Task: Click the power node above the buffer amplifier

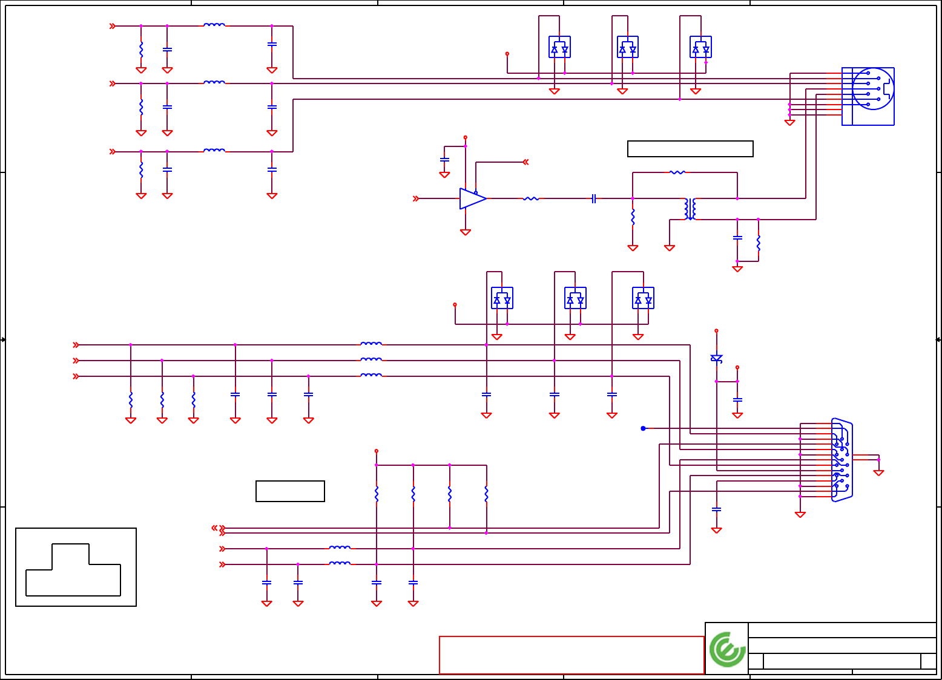Action: (x=466, y=137)
